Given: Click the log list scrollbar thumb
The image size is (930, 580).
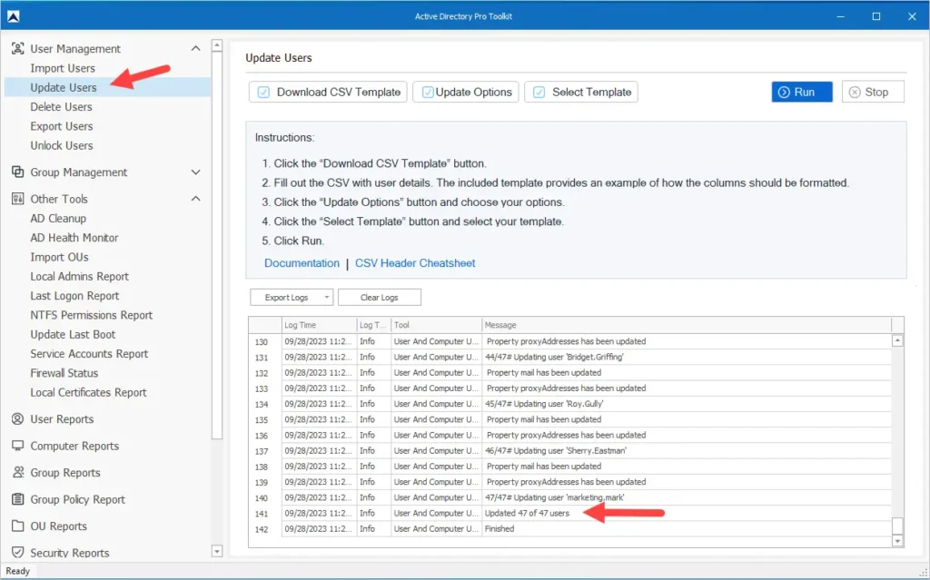Looking at the screenshot, I should (897, 526).
